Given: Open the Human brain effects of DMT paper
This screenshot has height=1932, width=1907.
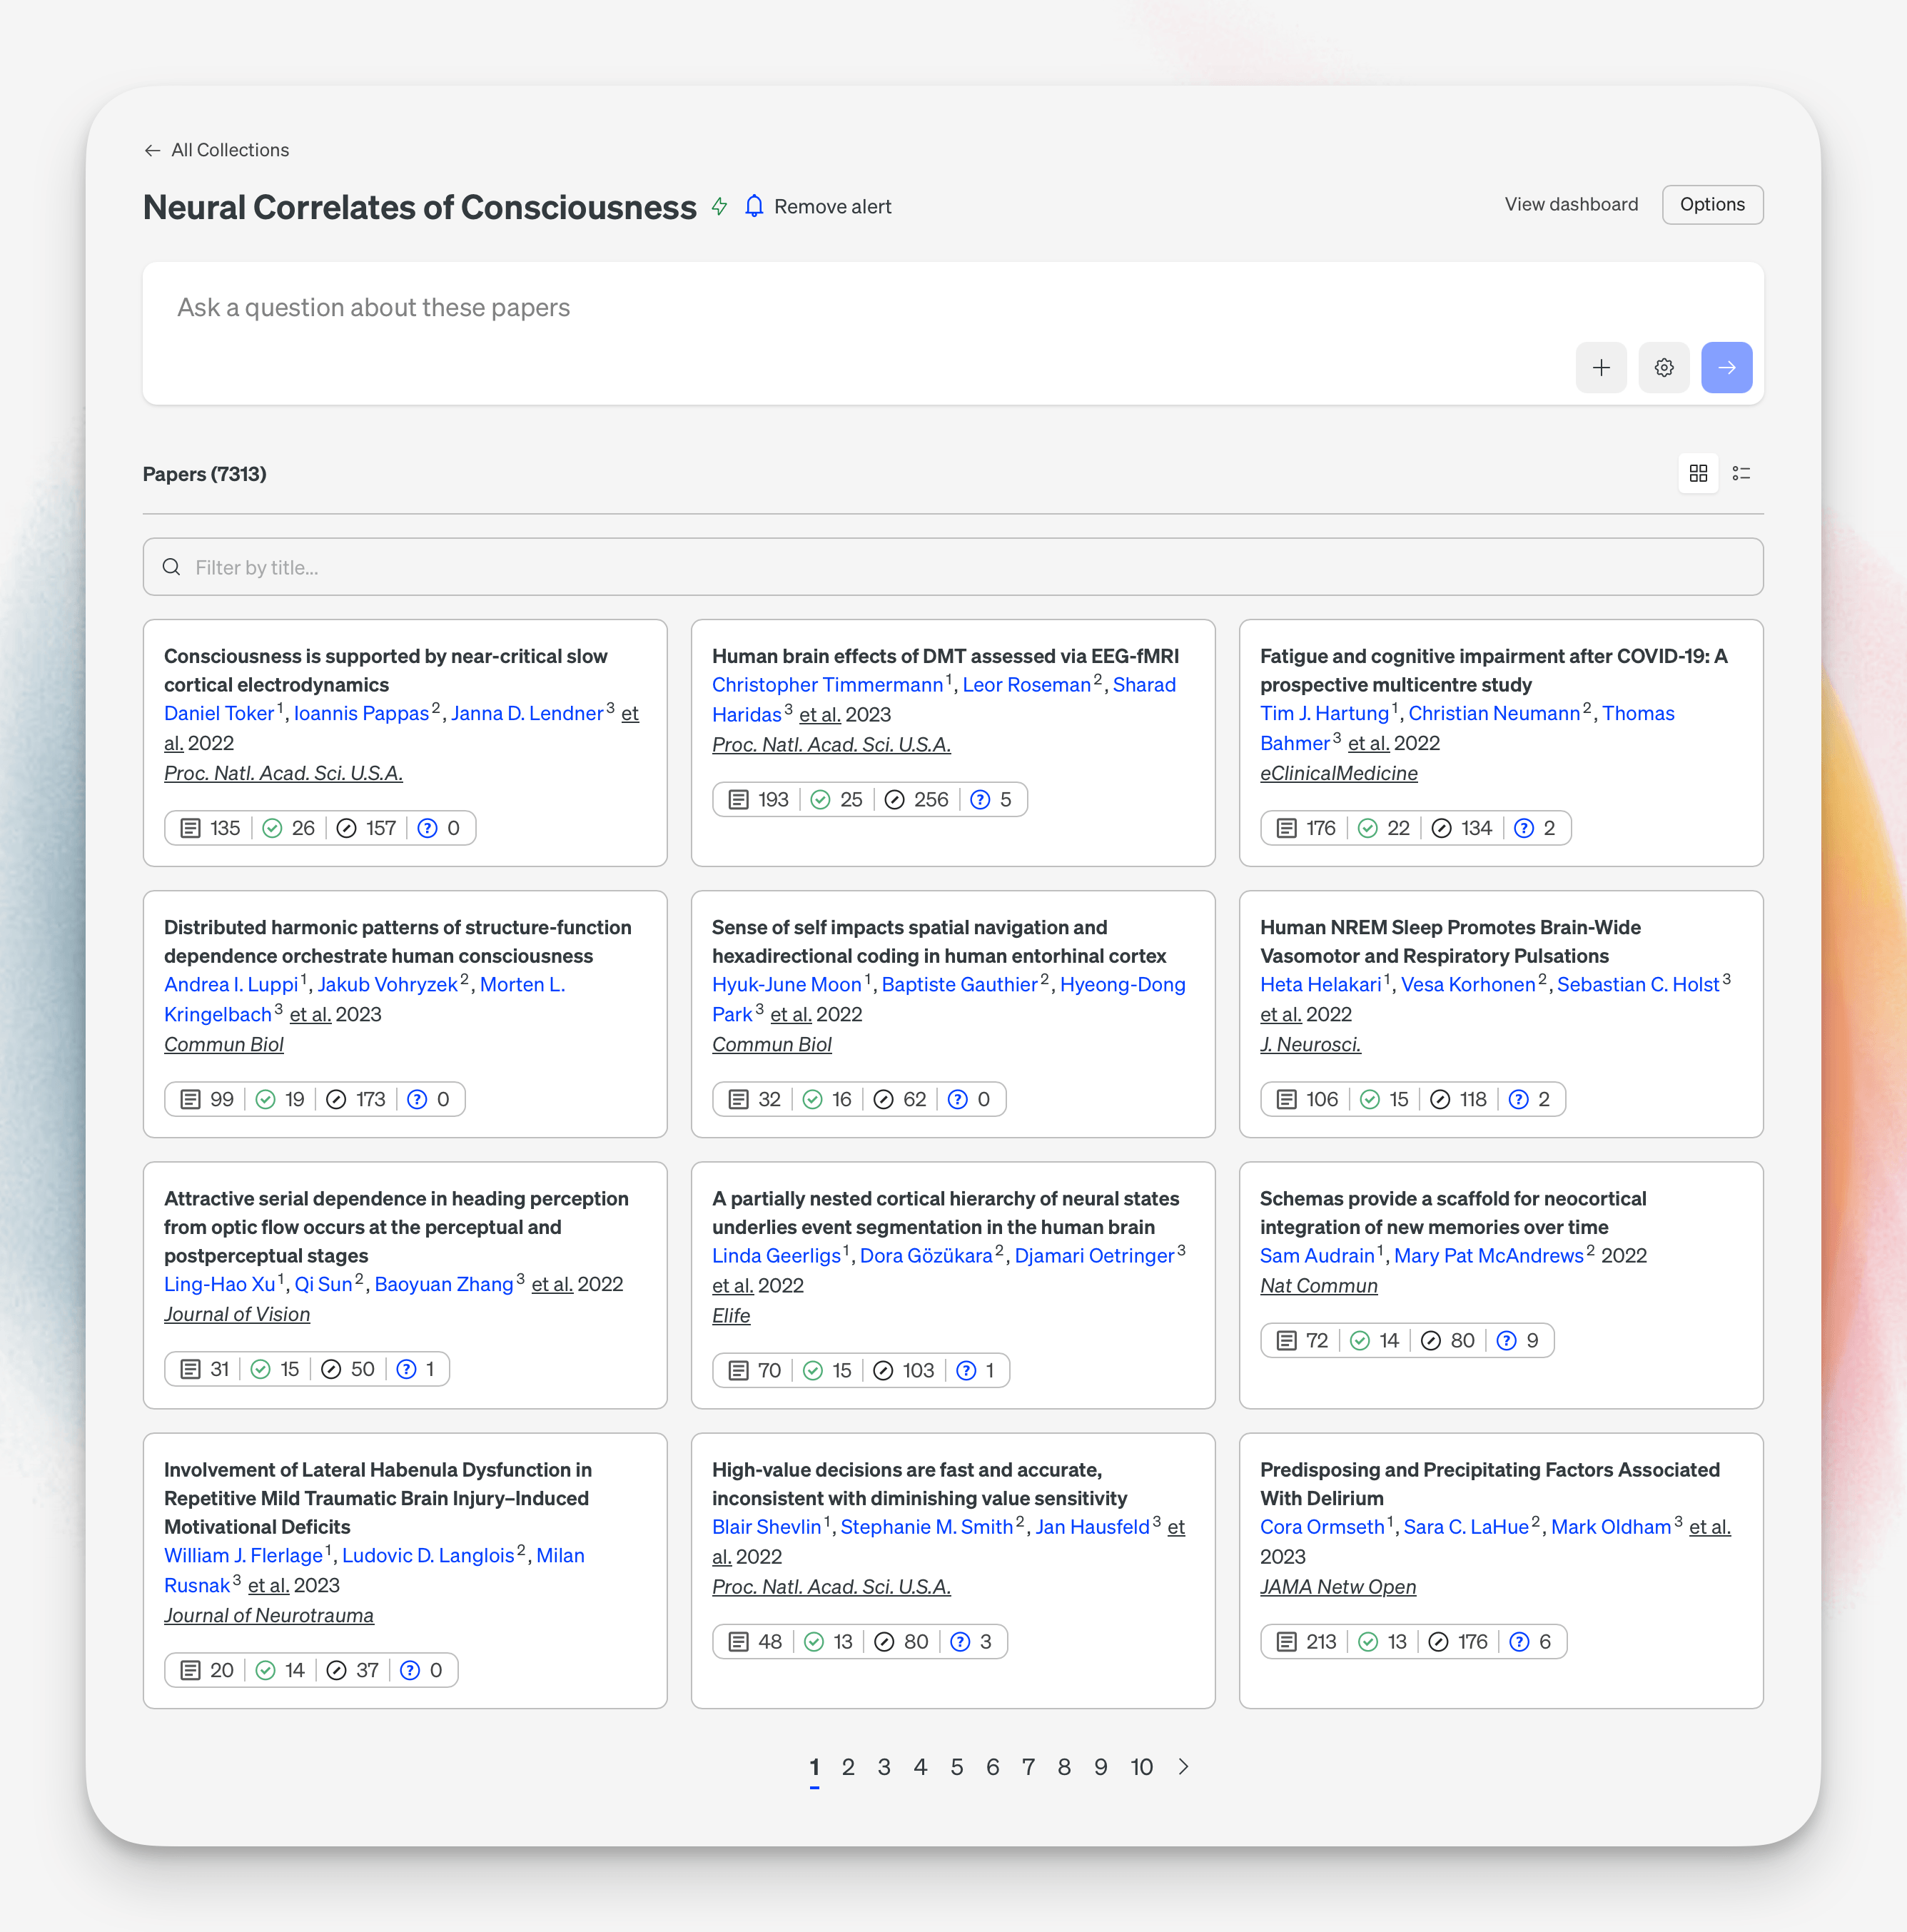Looking at the screenshot, I should coord(945,656).
